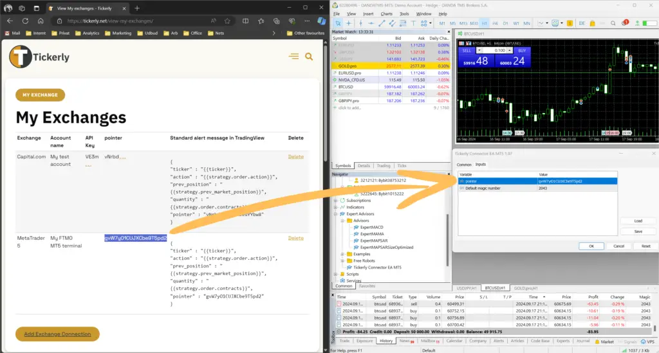Open the chart type dropdown arrow in toolbar
Image resolution: width=659 pixels, height=353 pixels.
547,23
